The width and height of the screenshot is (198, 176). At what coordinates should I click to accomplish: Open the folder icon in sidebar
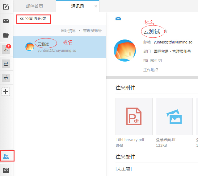pyautogui.click(x=6, y=35)
